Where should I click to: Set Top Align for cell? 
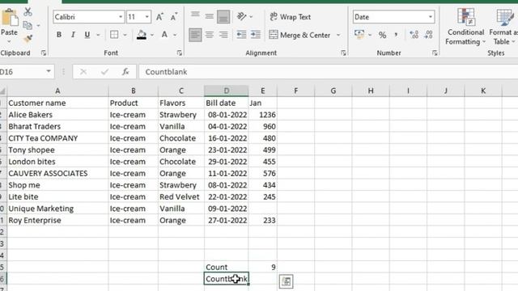(195, 15)
